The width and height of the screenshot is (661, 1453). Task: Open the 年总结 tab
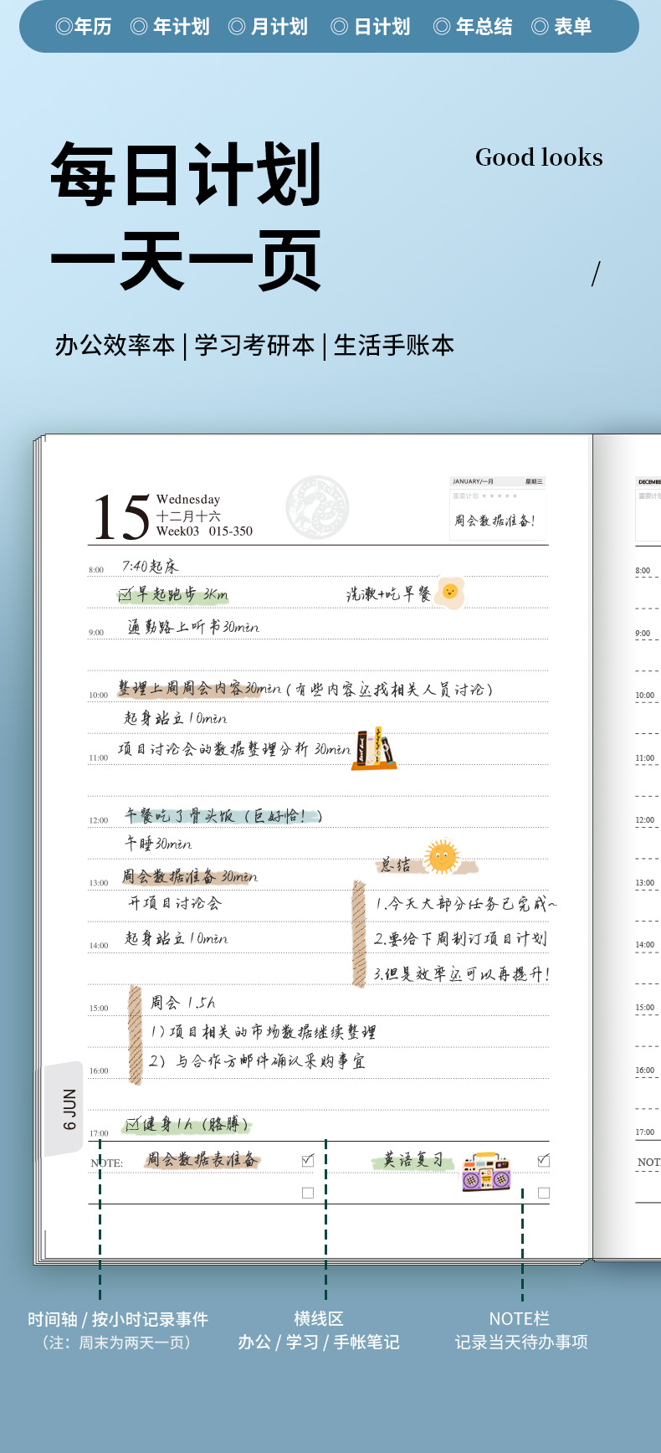pyautogui.click(x=473, y=27)
